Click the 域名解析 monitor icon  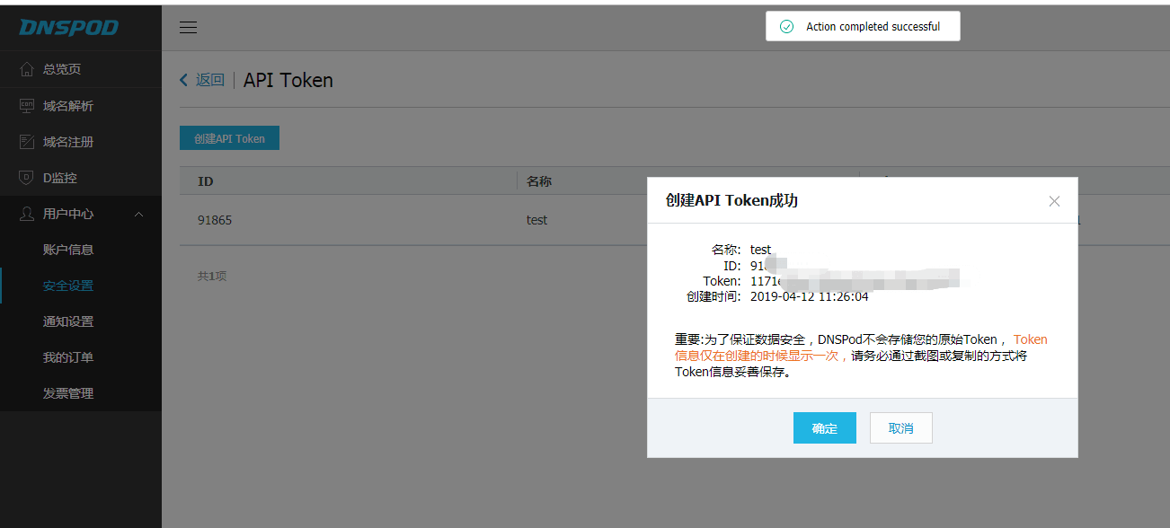tap(26, 106)
